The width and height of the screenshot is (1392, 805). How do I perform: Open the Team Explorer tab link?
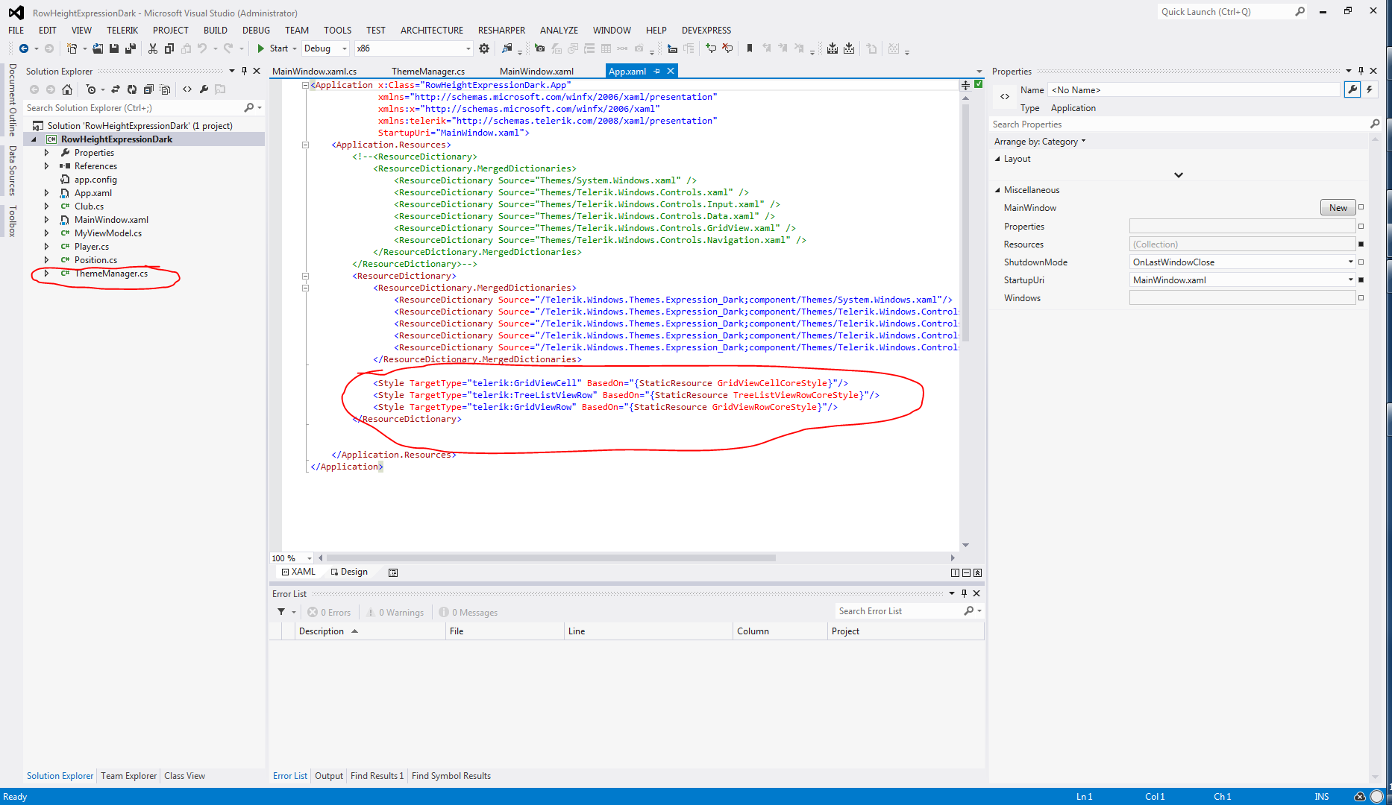[x=129, y=776]
